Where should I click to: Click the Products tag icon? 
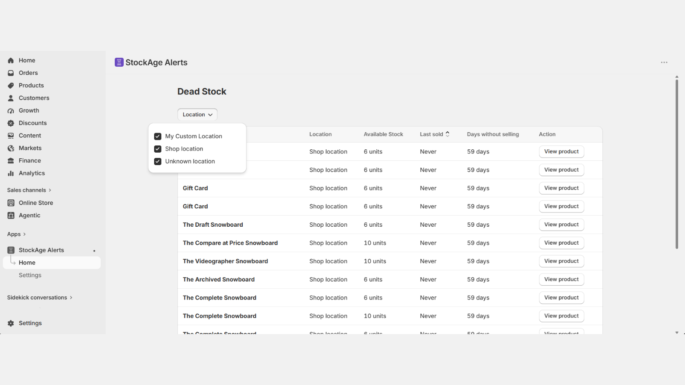pyautogui.click(x=11, y=86)
